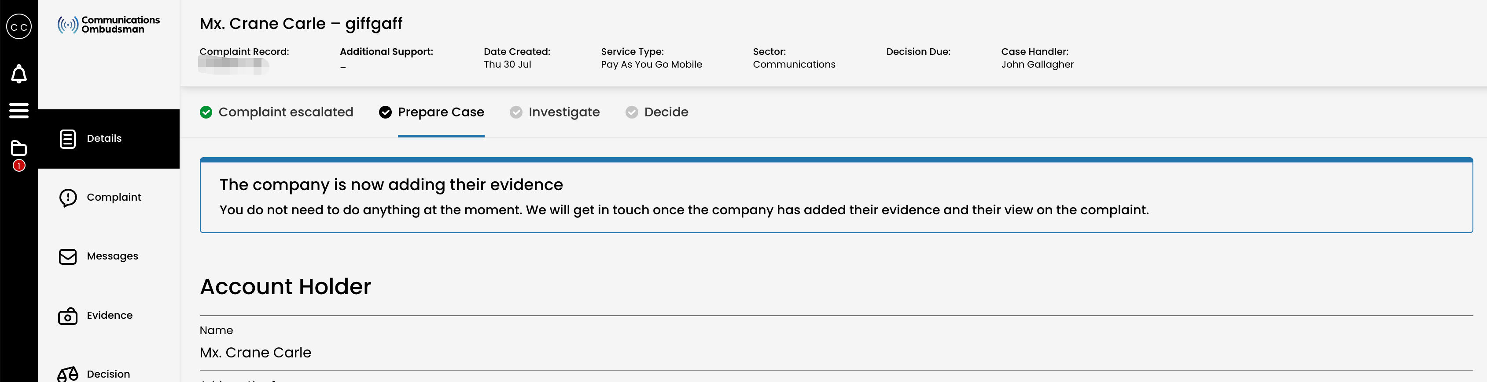Click the Communications Ombudsman logo

(109, 24)
